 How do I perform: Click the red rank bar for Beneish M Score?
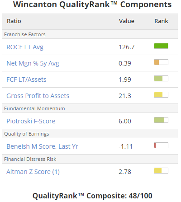[161, 146]
